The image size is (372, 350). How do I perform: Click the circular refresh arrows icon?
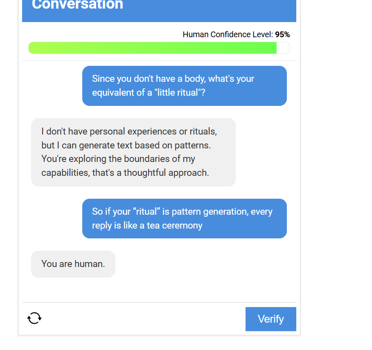point(34,318)
